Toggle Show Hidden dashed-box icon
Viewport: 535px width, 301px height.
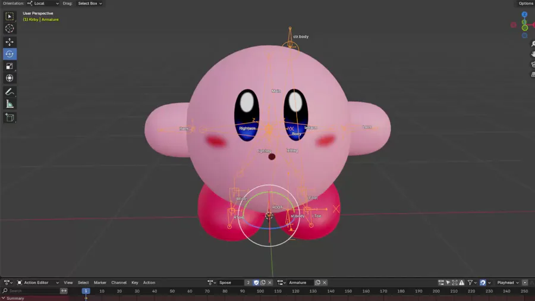(x=455, y=283)
